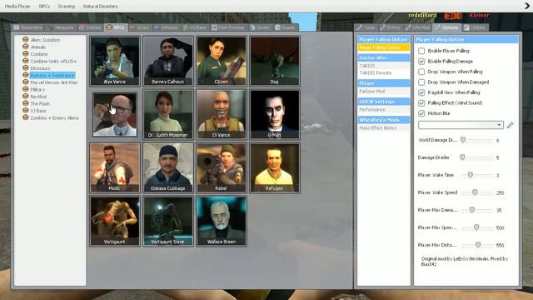Adjust the Damage Divider slider

tap(462, 157)
